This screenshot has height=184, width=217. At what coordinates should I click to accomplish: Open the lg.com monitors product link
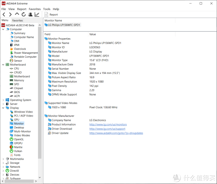coord(108,124)
